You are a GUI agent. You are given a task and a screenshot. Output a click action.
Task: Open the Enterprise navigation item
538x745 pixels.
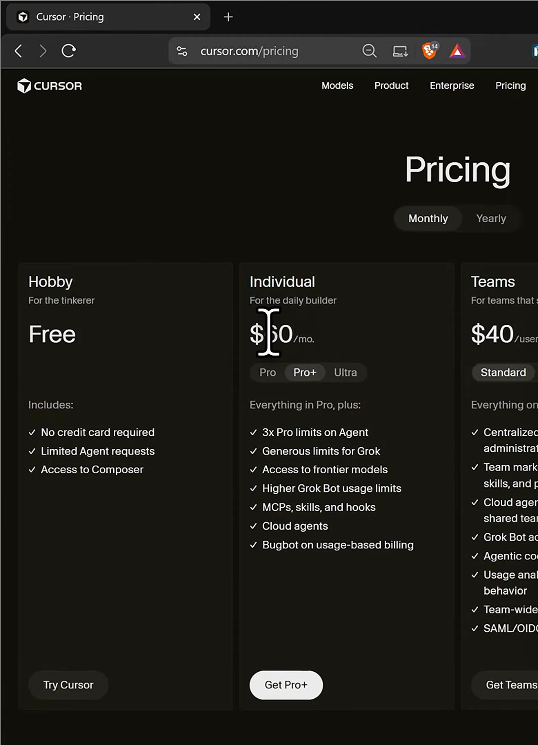[x=452, y=86]
